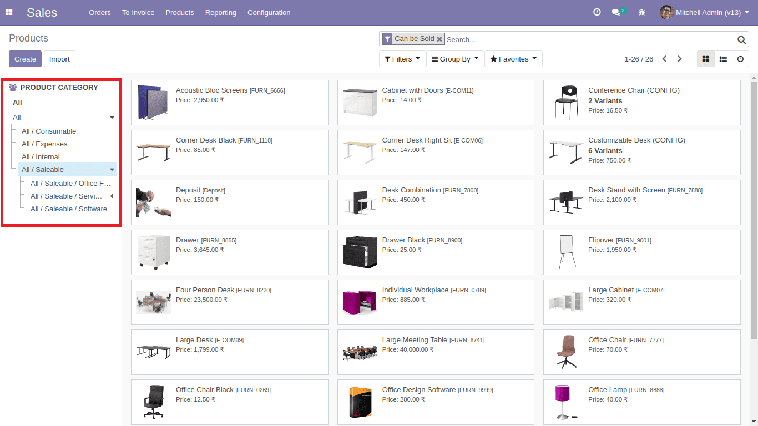The width and height of the screenshot is (758, 426).
Task: Select All / Saleable / Office Furniture category
Action: click(x=71, y=184)
